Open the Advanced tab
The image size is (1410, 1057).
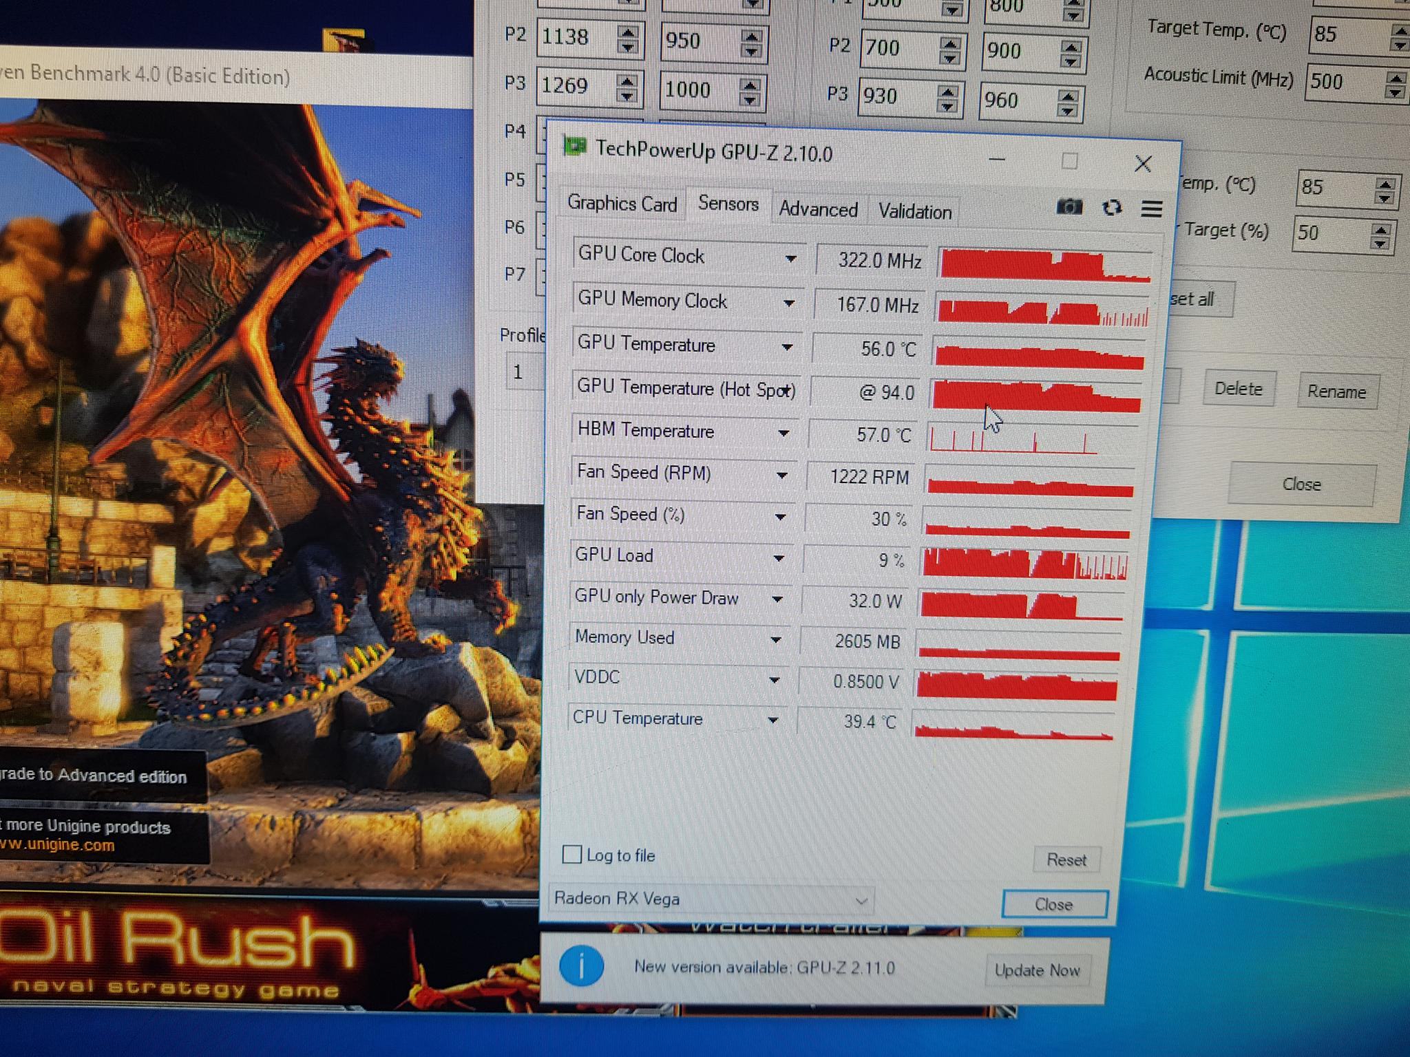click(x=818, y=209)
